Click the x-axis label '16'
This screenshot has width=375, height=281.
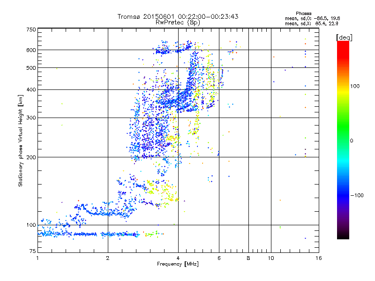319,258
